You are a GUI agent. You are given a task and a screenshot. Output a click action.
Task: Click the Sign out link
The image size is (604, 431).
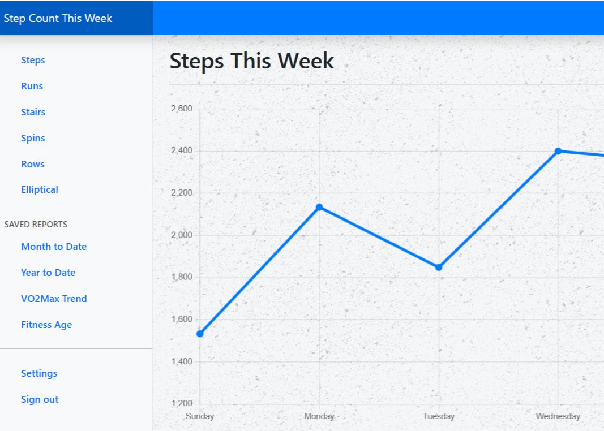point(40,399)
